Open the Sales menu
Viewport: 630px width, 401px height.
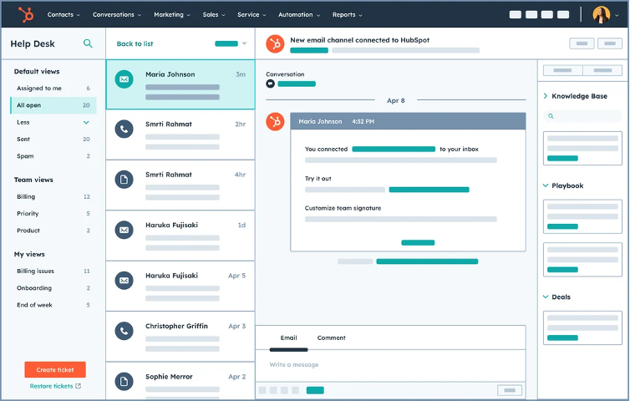[x=214, y=14]
